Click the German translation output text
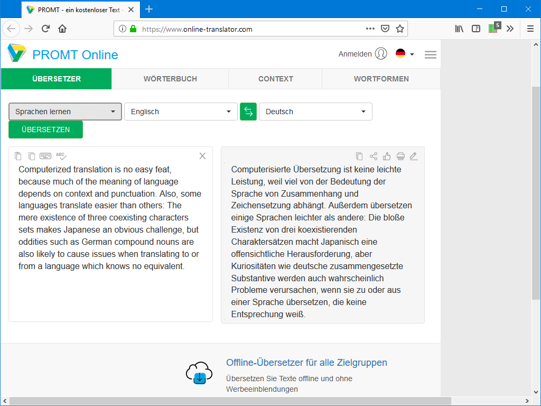Screen dimensions: 541x406 click(x=323, y=242)
